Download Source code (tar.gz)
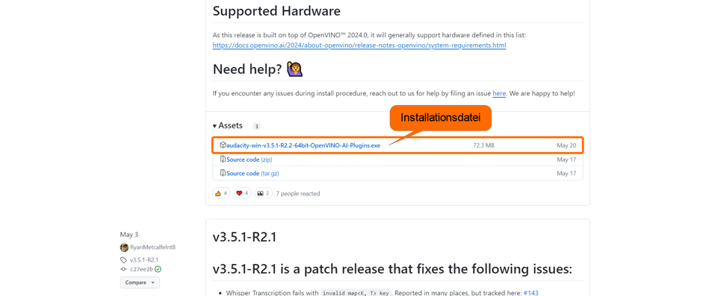The height and width of the screenshot is (296, 709). coord(256,173)
